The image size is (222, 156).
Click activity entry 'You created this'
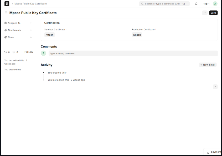[x=57, y=73]
